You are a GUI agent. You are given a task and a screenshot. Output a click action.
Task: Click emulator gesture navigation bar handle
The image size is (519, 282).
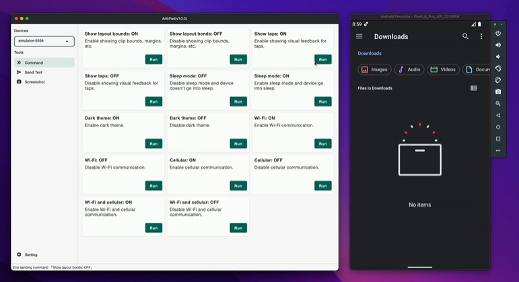[x=419, y=267]
